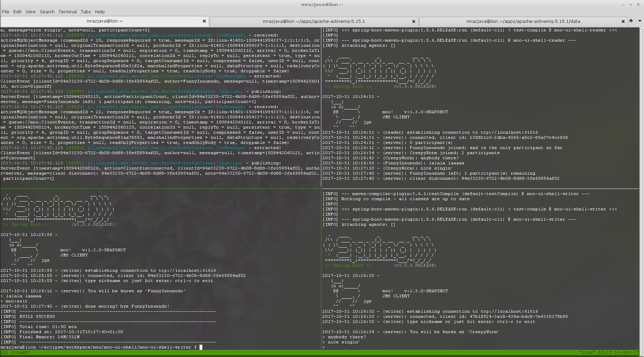Open a new terminal tab with plus icon
This screenshot has width=644, height=357.
pyautogui.click(x=631, y=21)
